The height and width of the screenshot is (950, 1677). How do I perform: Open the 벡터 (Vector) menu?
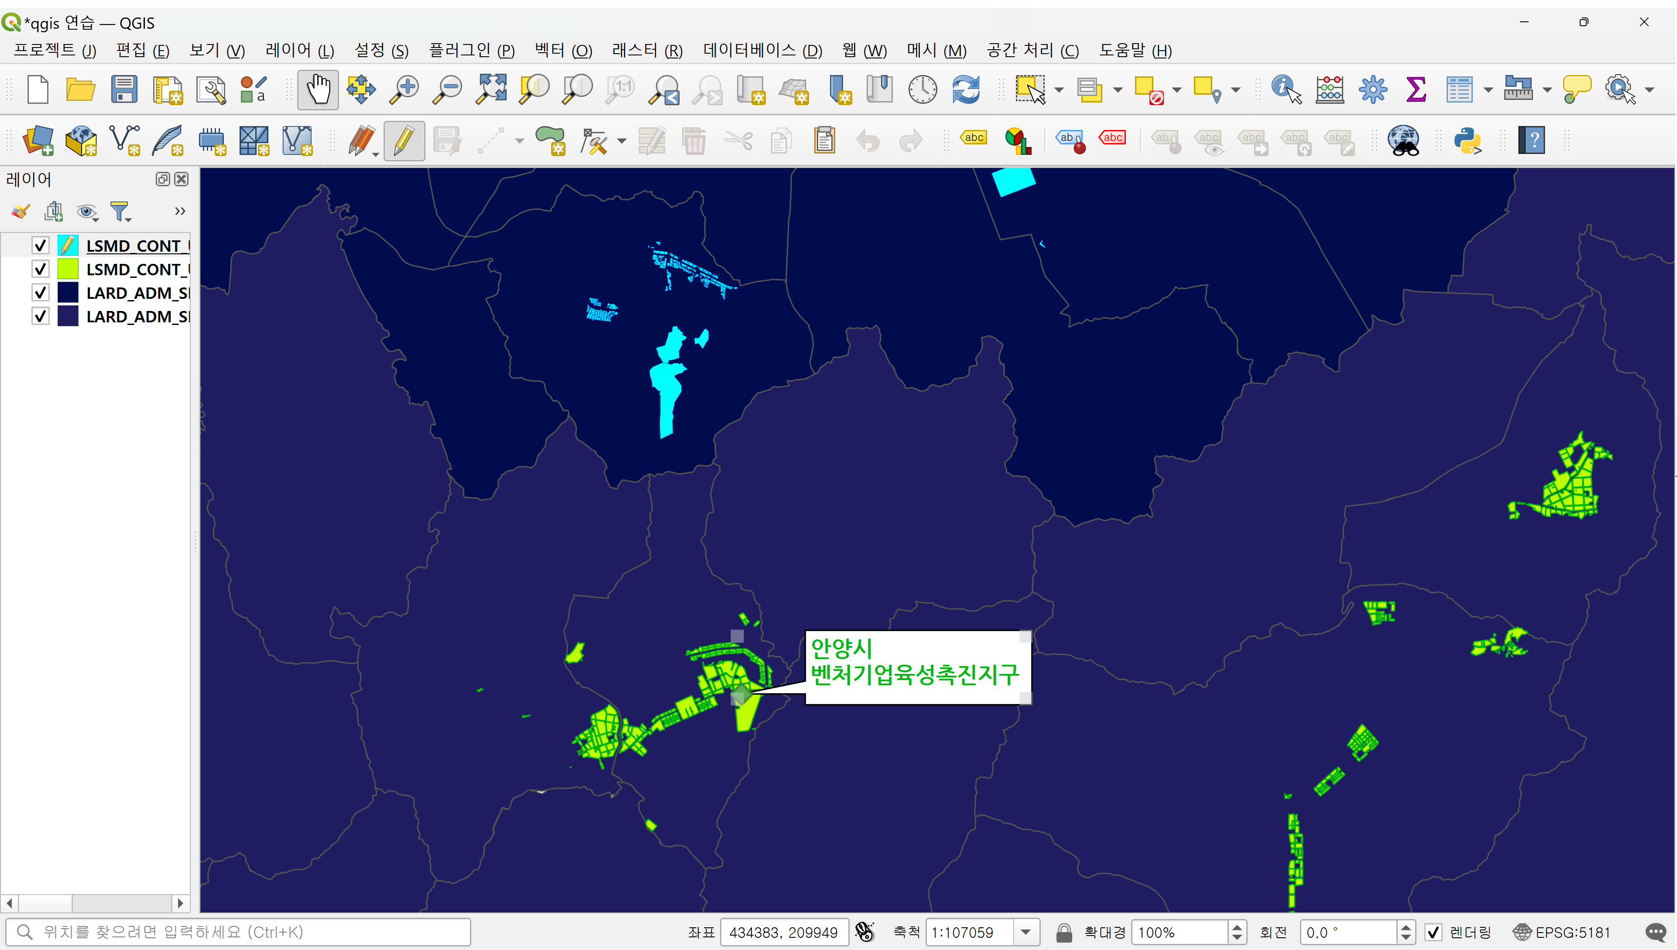[562, 50]
